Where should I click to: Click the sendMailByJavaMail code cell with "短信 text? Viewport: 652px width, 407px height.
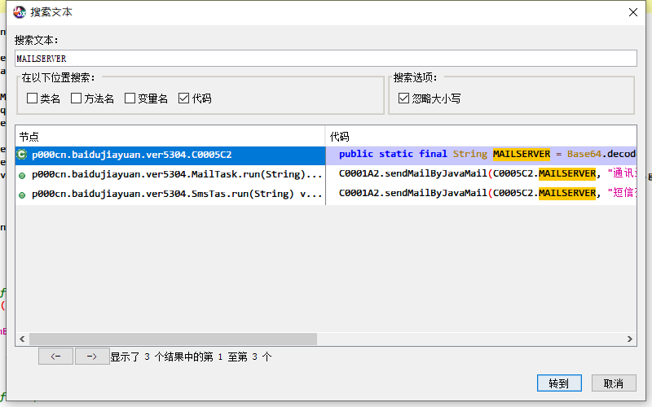pos(481,194)
